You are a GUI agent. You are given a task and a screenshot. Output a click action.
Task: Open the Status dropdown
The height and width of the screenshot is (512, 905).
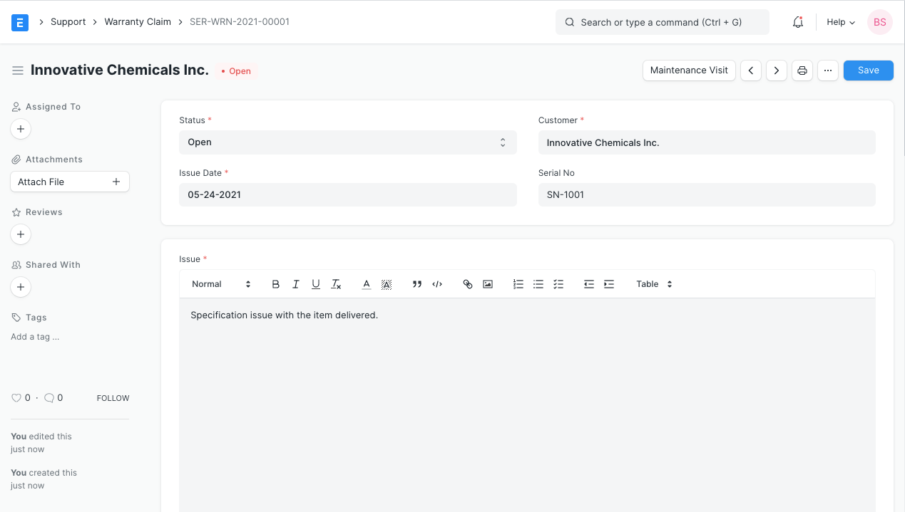point(347,142)
